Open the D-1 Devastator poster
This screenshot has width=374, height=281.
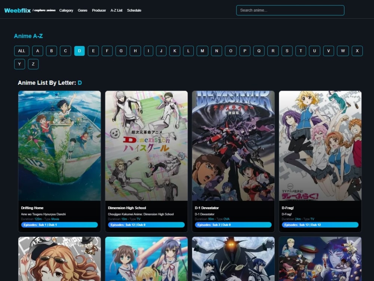tap(233, 146)
